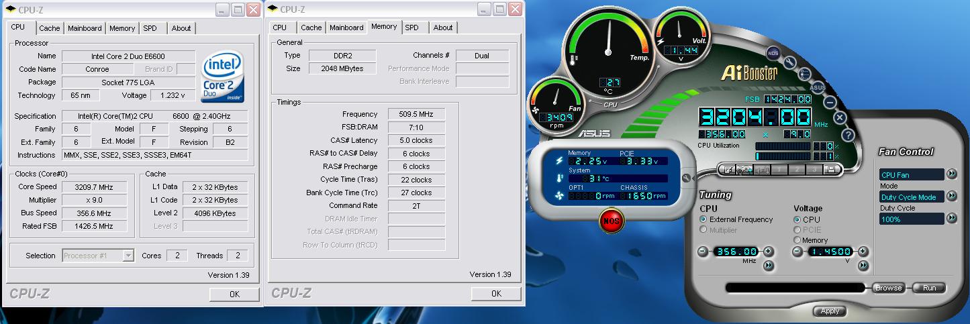Open AiBooster help question mark icon
This screenshot has height=324, width=970.
[847, 135]
